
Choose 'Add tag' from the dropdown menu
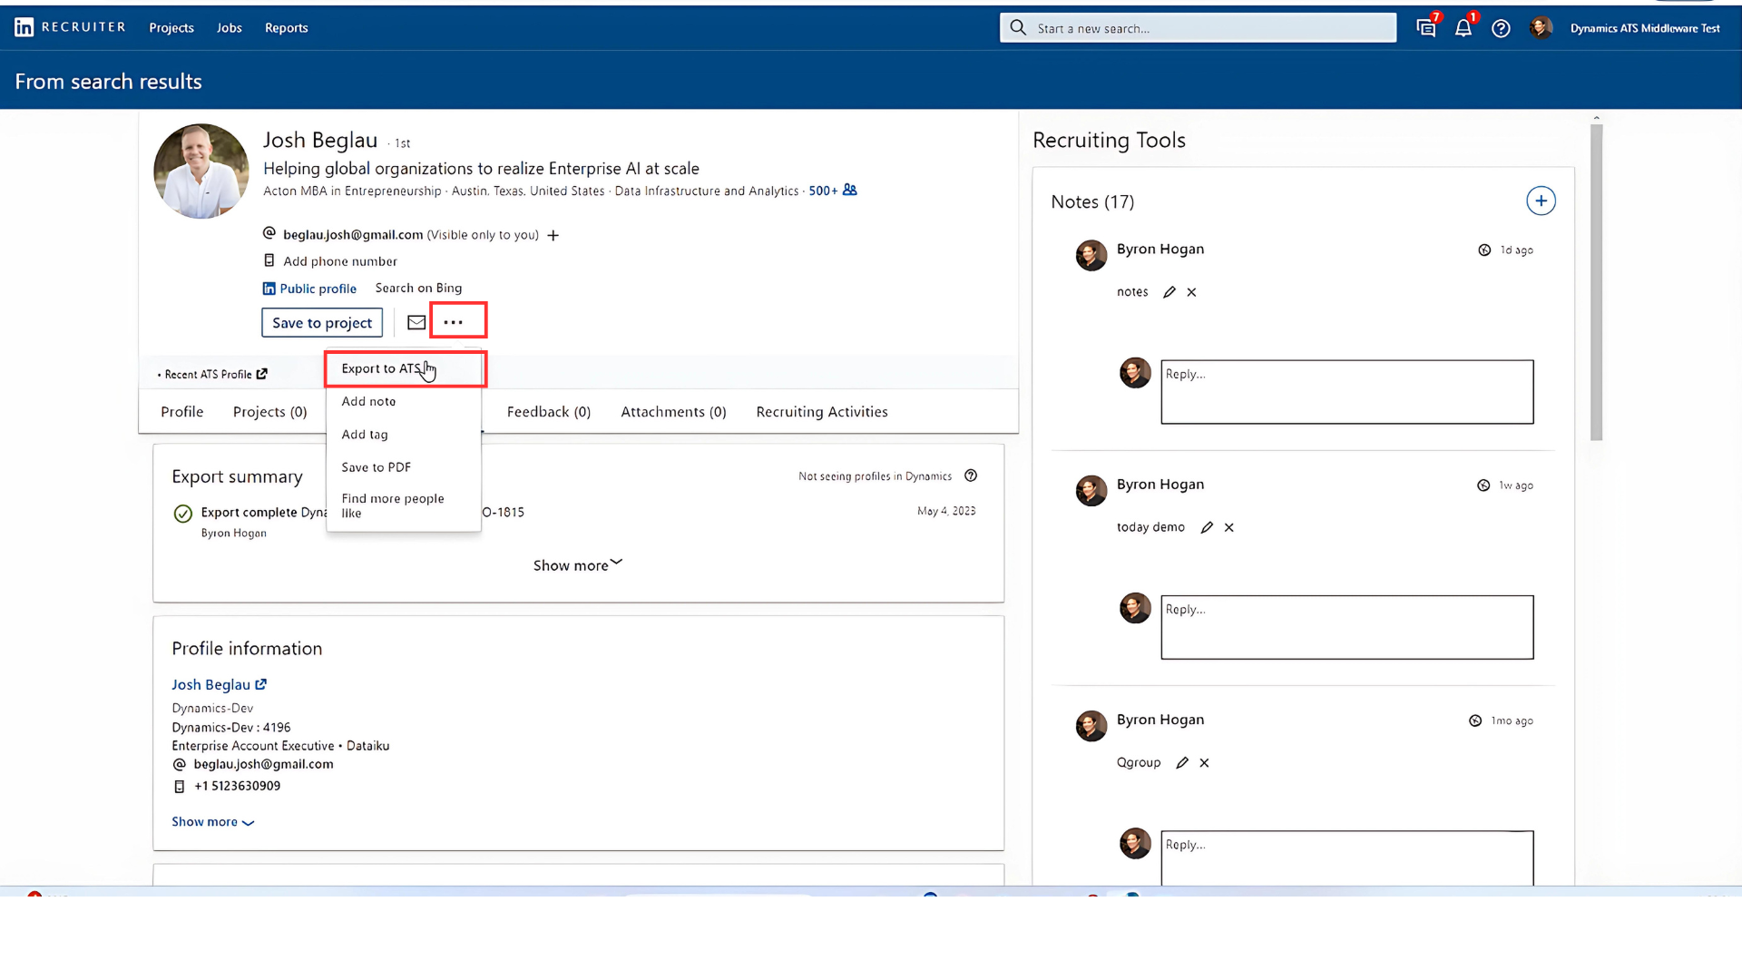pyautogui.click(x=404, y=435)
